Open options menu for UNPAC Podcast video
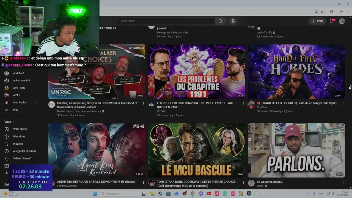Viewport: 352px width, 198px height. coord(143,104)
